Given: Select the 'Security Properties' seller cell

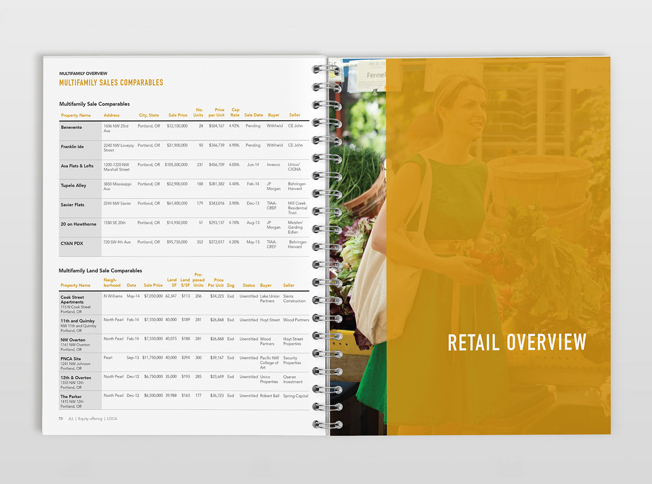Looking at the screenshot, I should click(292, 360).
